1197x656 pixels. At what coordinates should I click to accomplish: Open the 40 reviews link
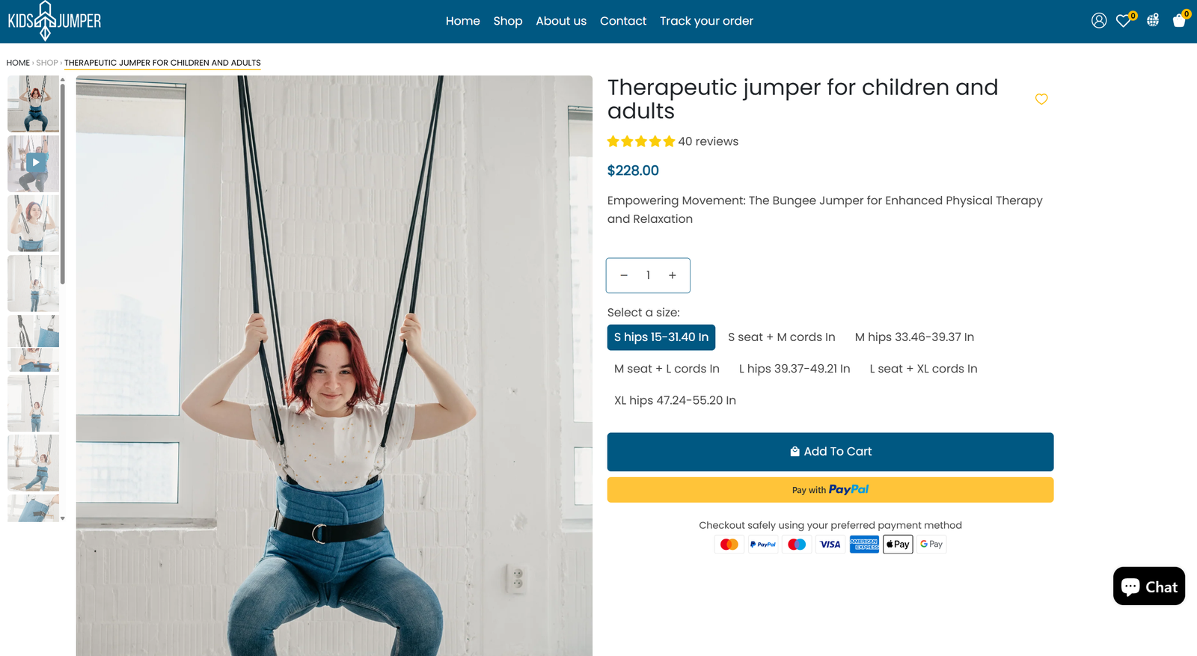708,141
